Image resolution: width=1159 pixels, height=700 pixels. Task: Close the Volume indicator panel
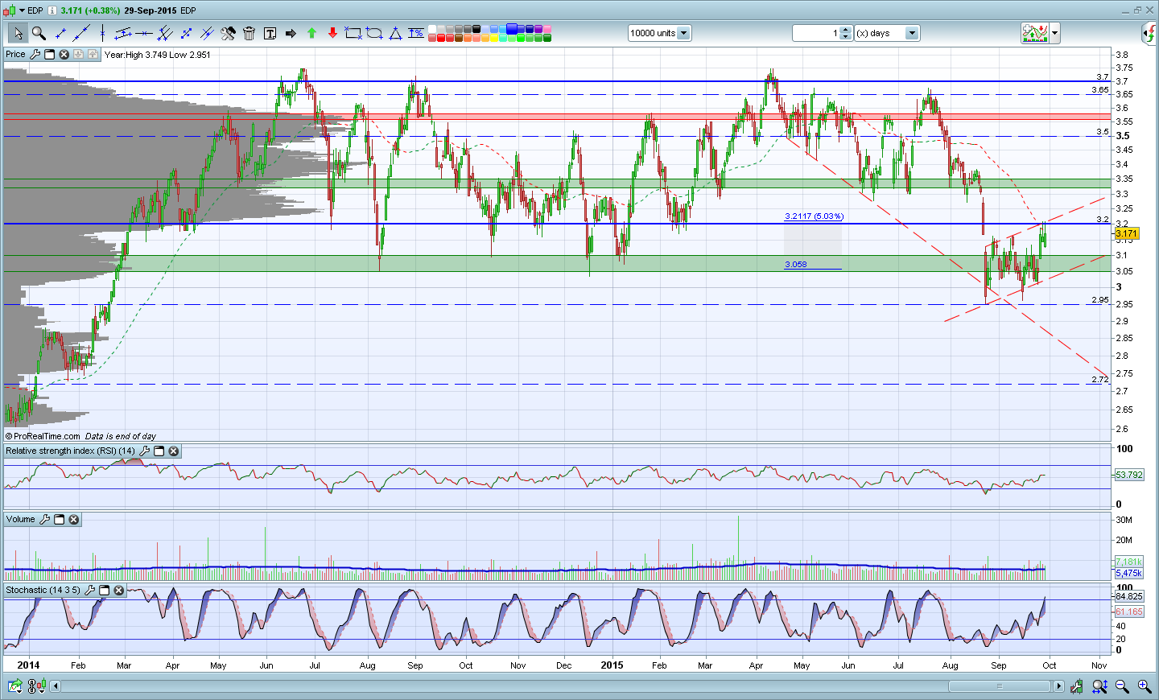(x=74, y=520)
